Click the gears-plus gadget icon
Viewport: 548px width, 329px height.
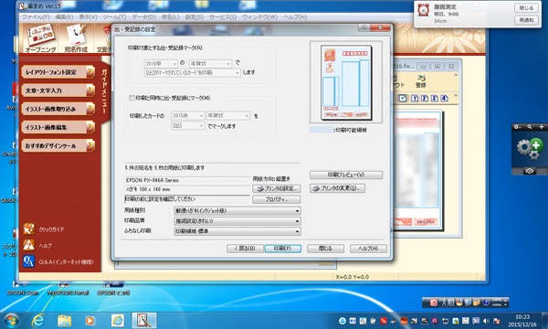pos(530,148)
